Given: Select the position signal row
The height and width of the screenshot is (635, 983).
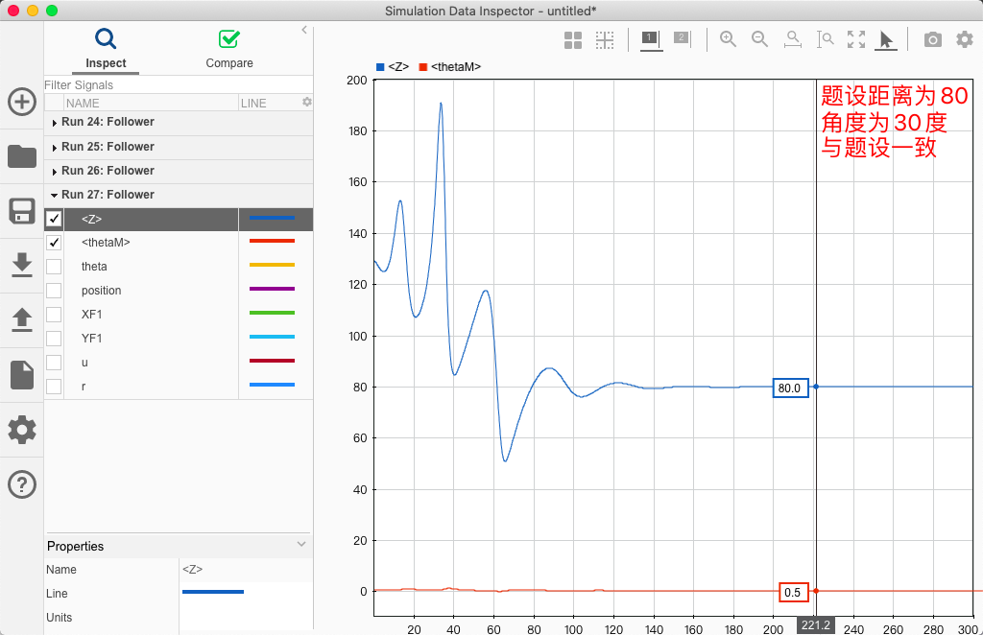Looking at the screenshot, I should pyautogui.click(x=178, y=291).
